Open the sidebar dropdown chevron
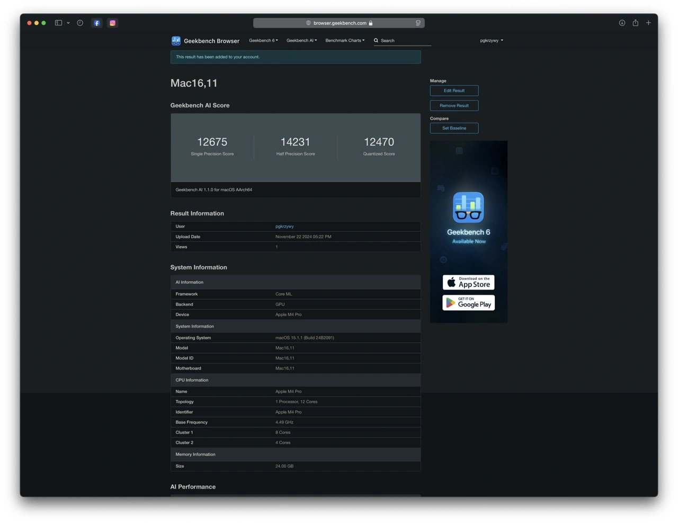 tap(68, 23)
